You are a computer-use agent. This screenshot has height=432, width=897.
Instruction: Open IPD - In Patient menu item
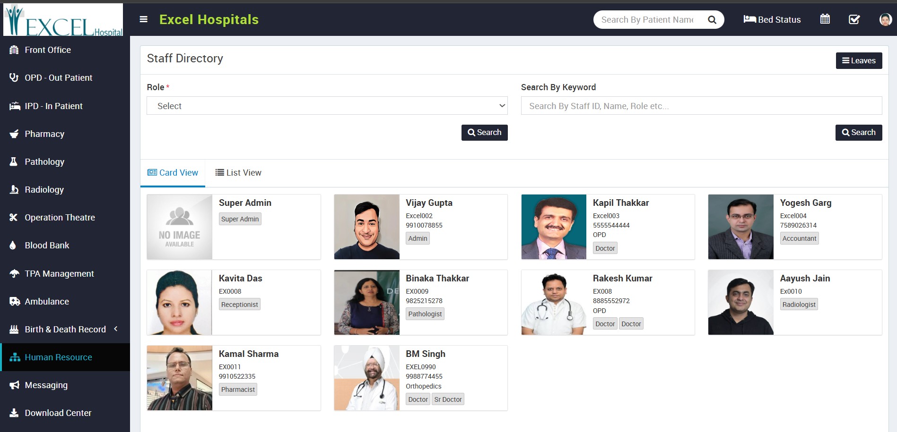53,106
